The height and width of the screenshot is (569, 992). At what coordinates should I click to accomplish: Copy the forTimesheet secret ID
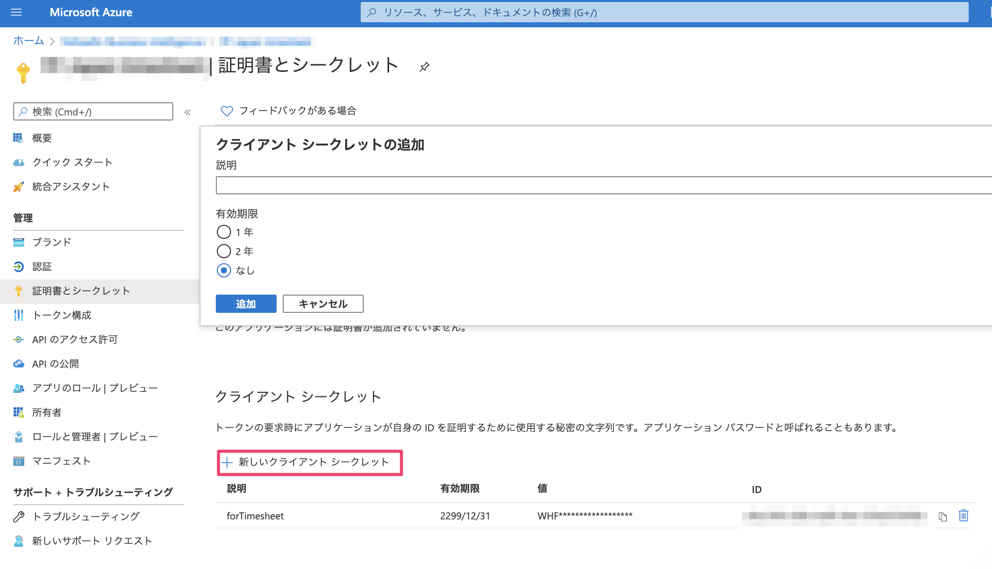pos(942,516)
